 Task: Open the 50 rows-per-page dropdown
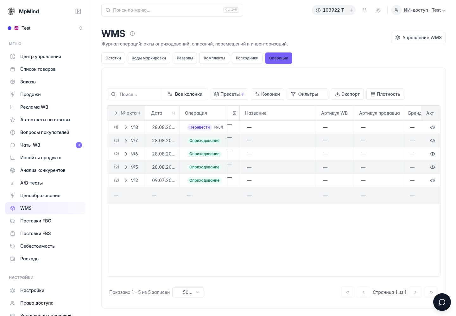pos(188,292)
